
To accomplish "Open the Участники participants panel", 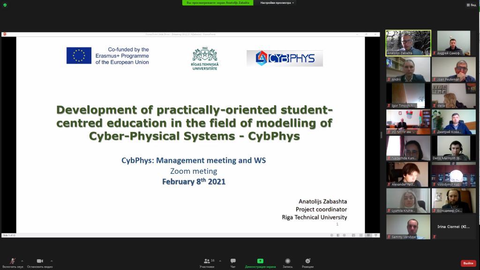I will [x=207, y=261].
